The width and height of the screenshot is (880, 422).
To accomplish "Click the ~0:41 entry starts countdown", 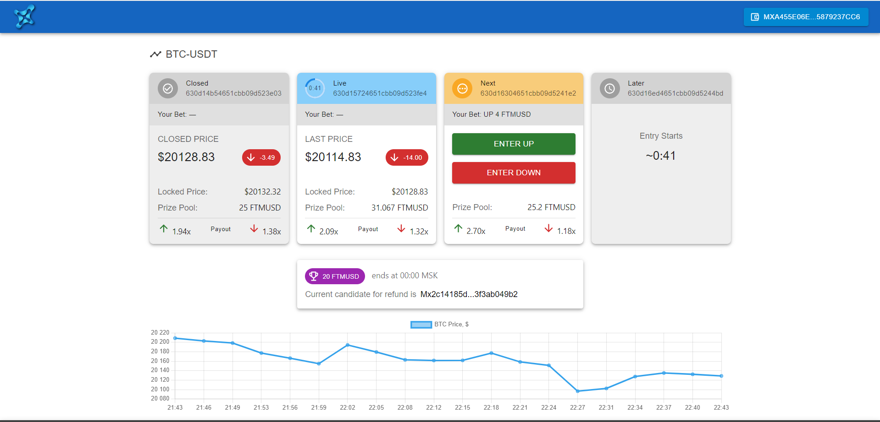I will pos(661,156).
